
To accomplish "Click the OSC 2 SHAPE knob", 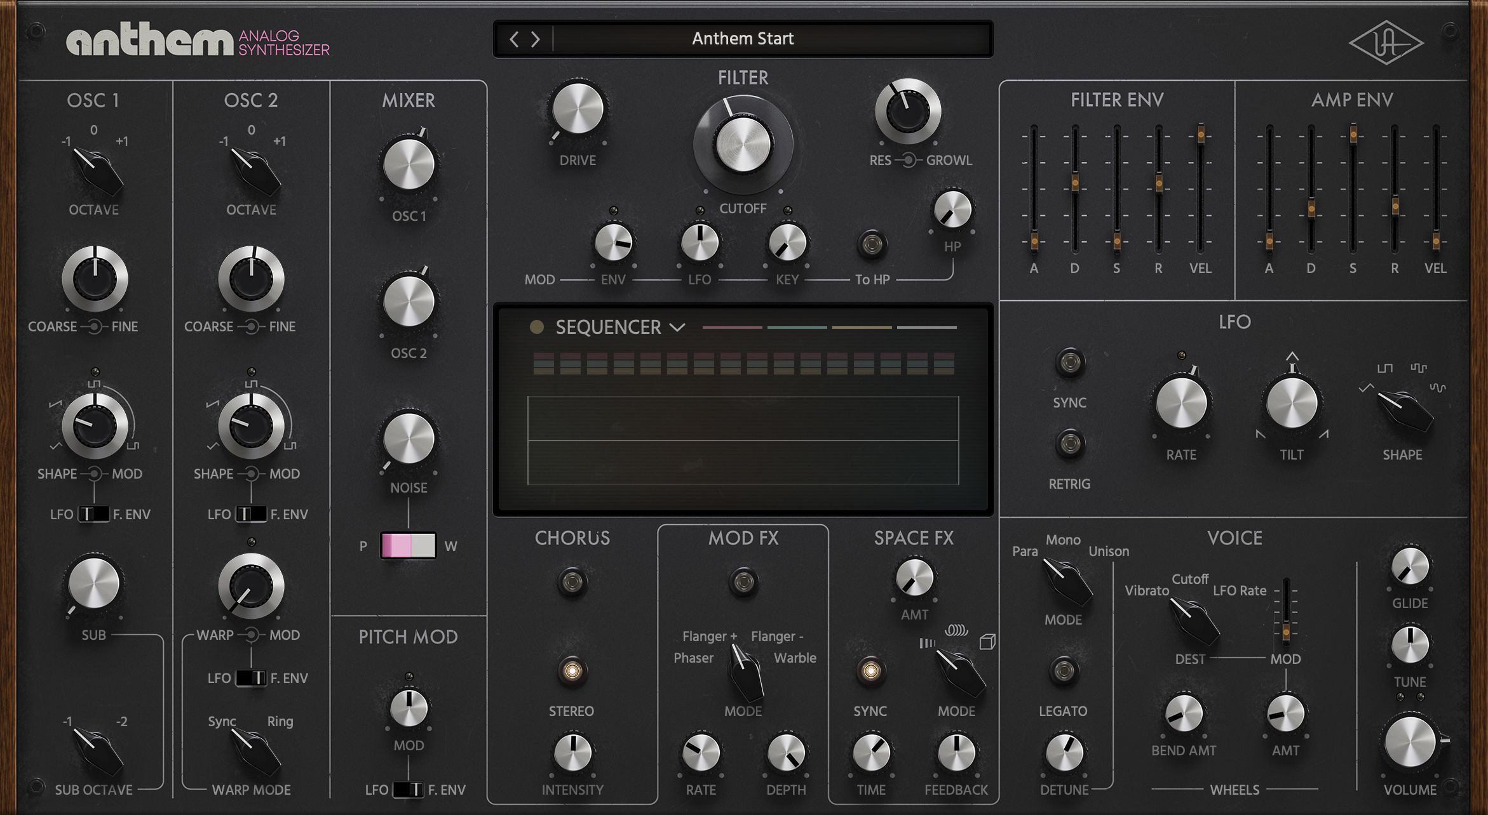I will [x=251, y=425].
